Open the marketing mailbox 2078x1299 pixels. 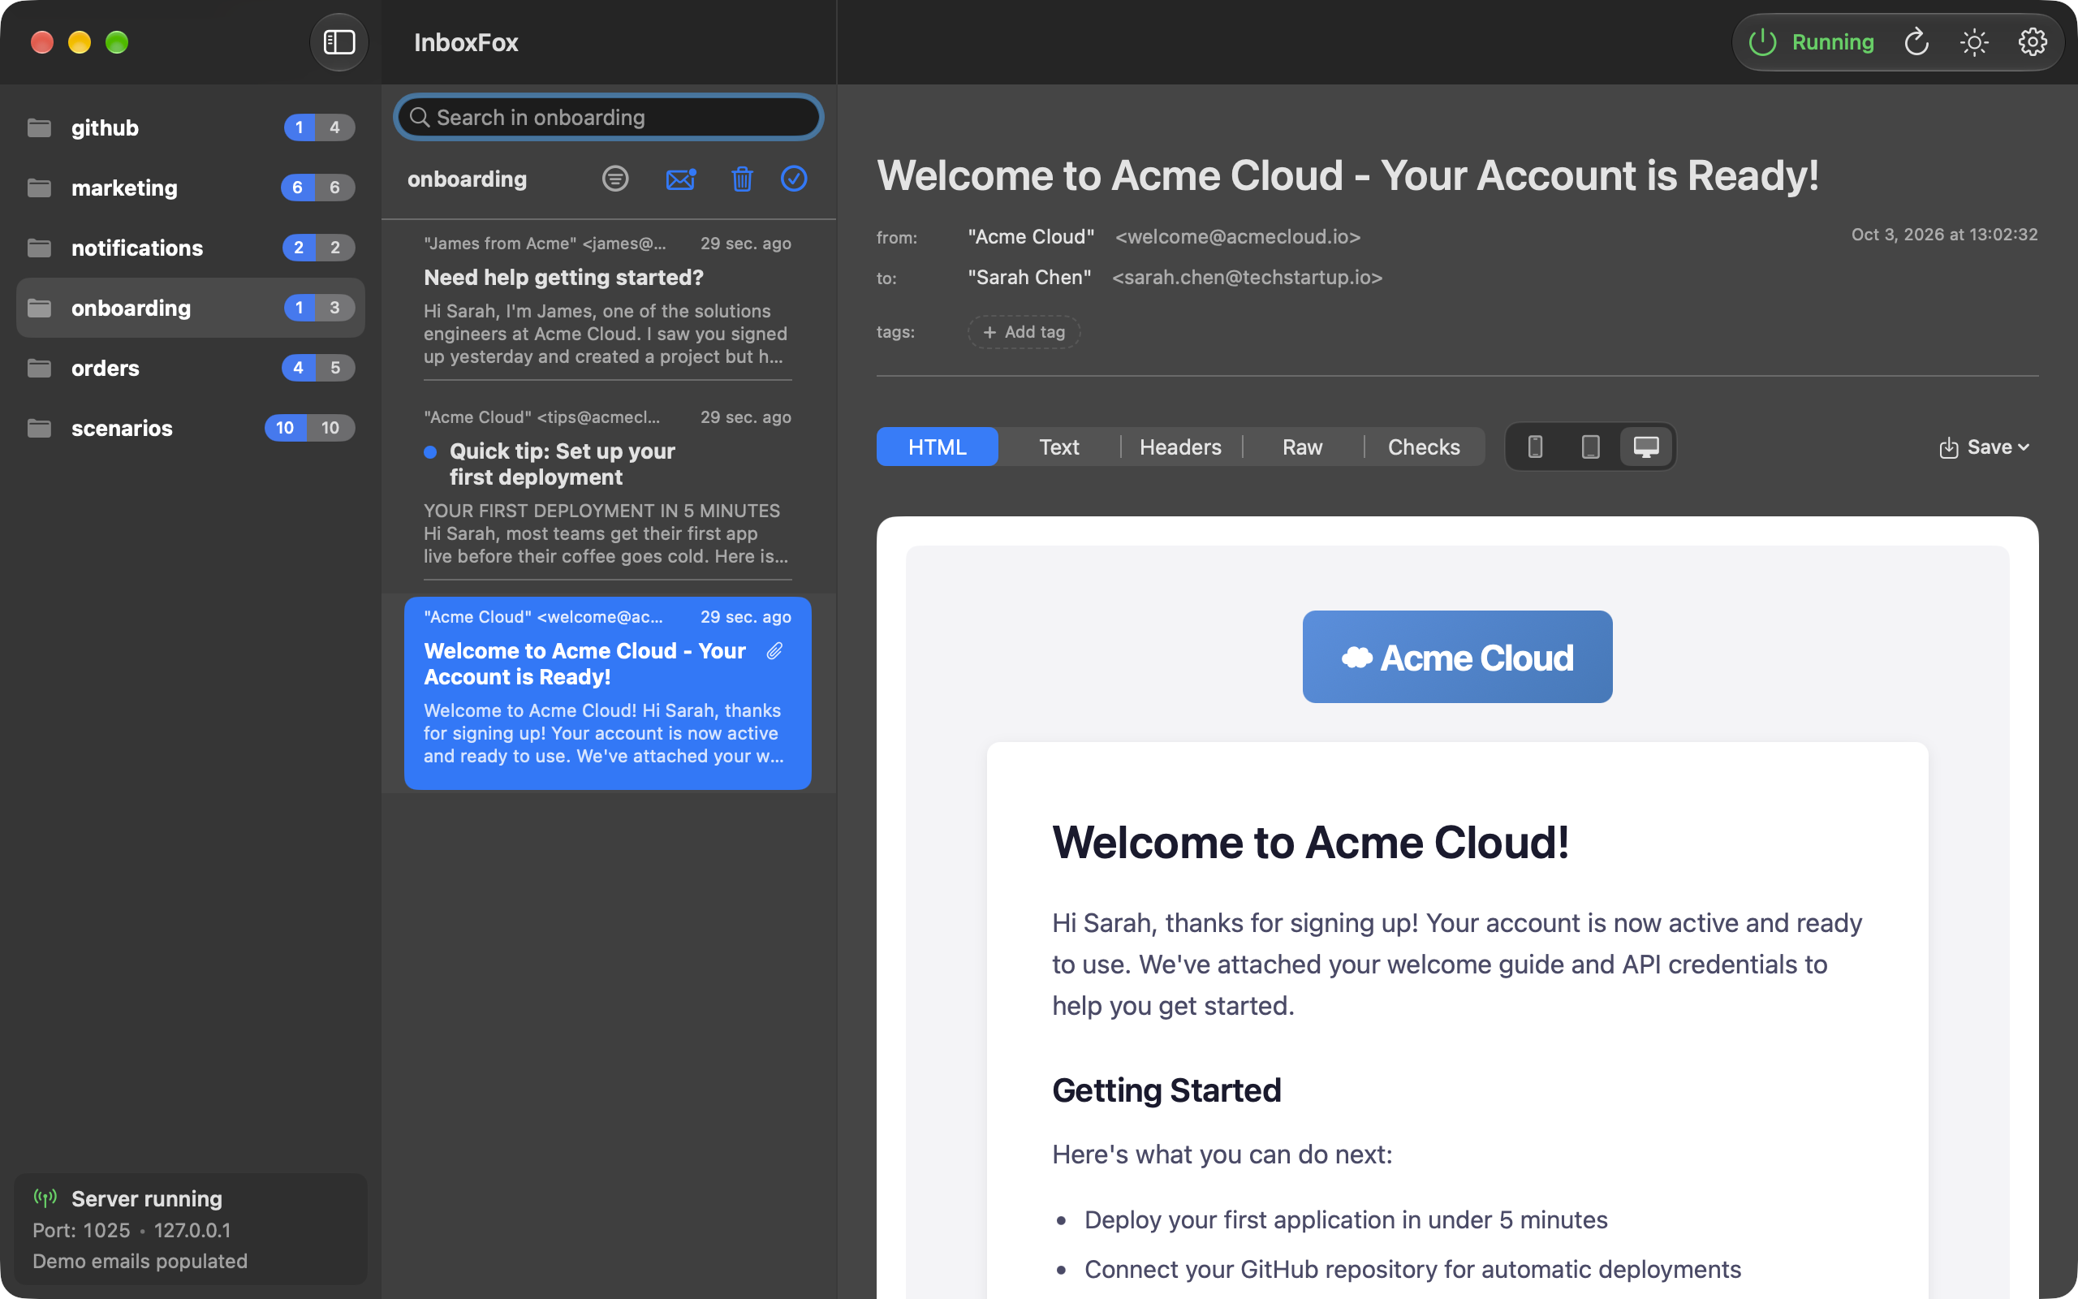point(191,188)
